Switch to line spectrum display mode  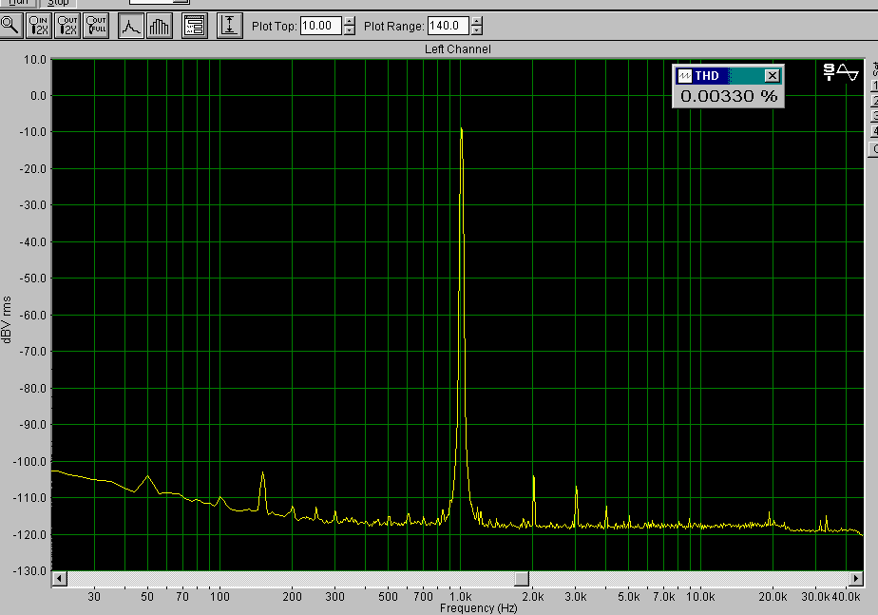(131, 26)
